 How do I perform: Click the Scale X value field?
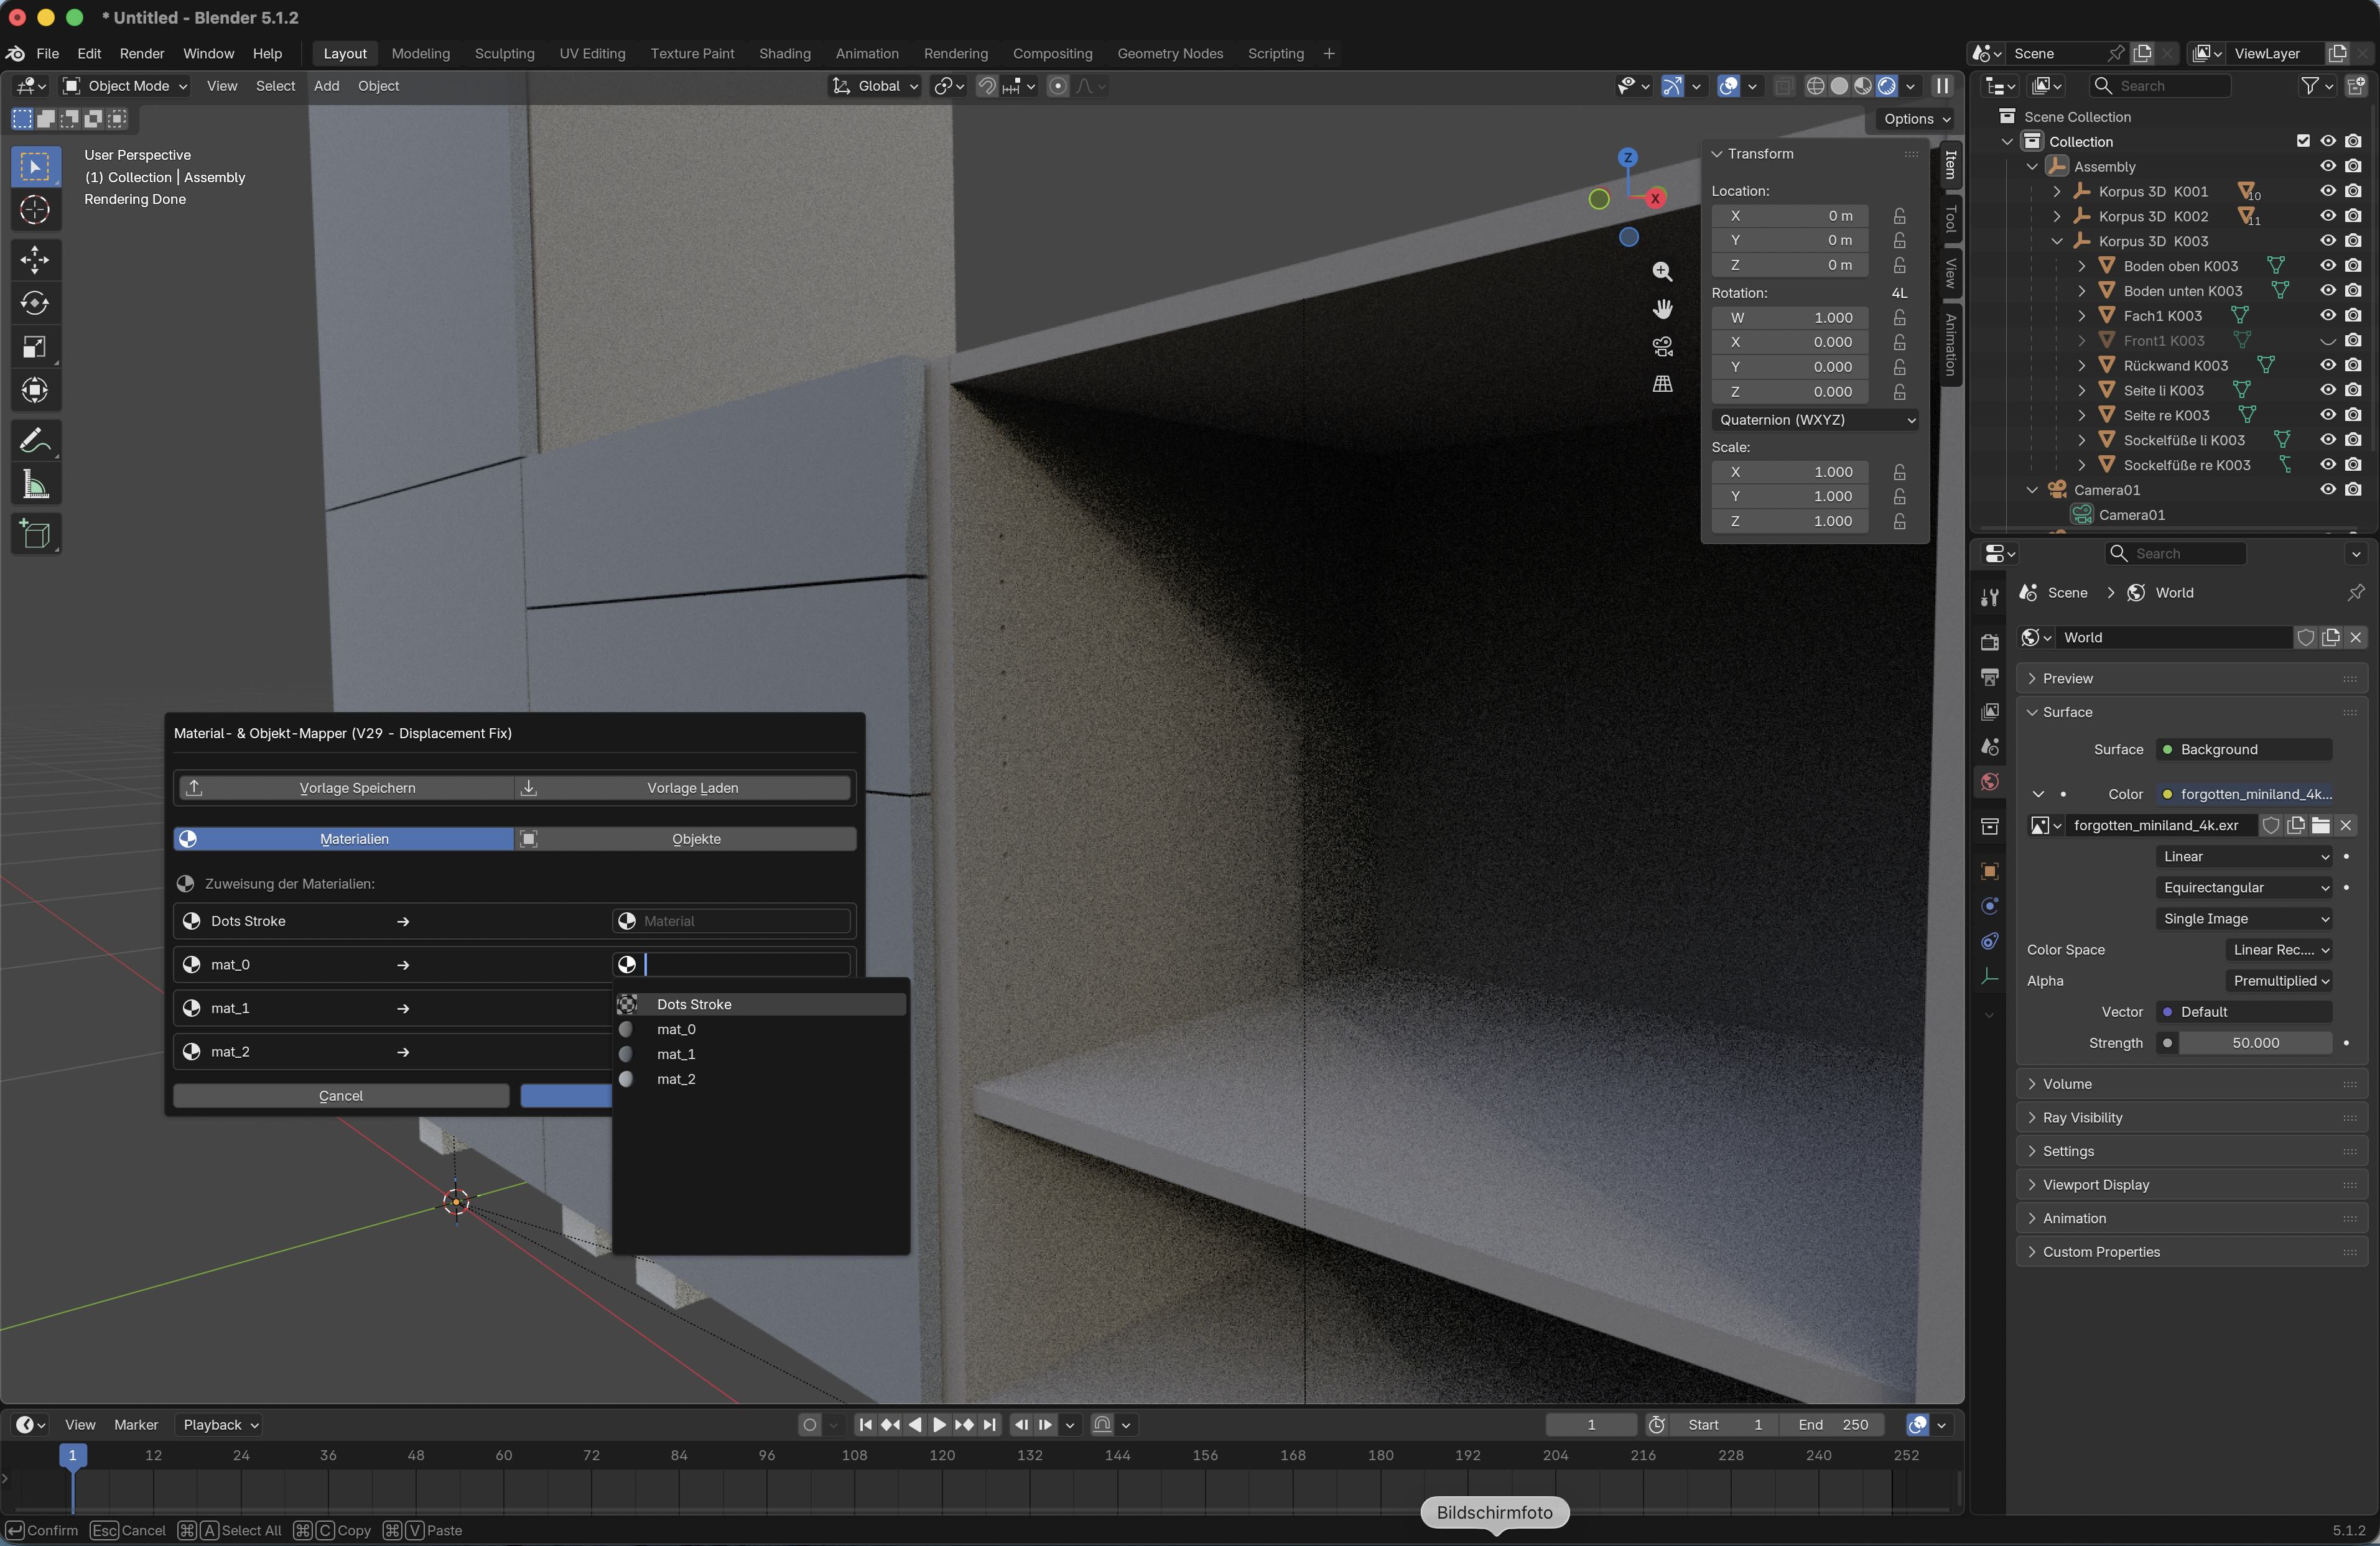[1790, 472]
